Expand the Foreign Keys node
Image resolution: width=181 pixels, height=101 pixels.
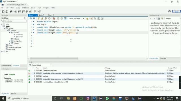[10, 41]
